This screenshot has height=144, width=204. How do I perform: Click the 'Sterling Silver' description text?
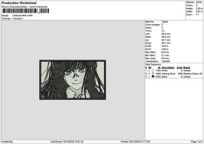[x=169, y=74]
